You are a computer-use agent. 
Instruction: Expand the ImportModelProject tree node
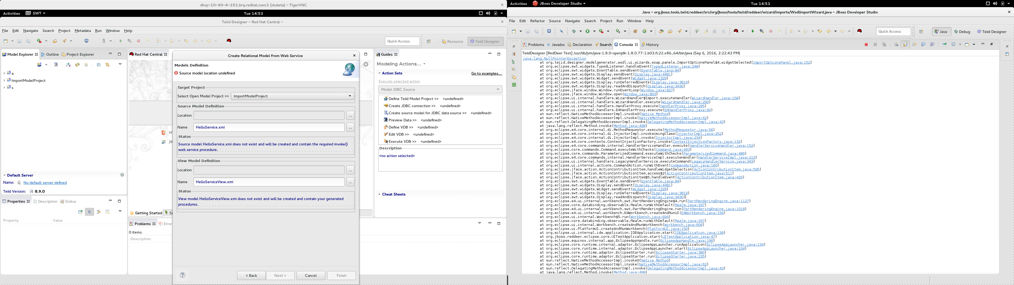4,80
